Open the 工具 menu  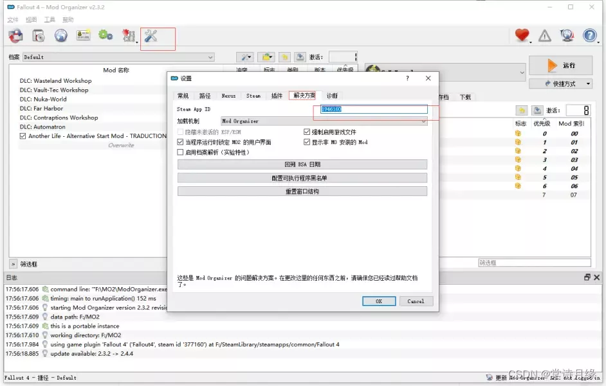point(50,19)
